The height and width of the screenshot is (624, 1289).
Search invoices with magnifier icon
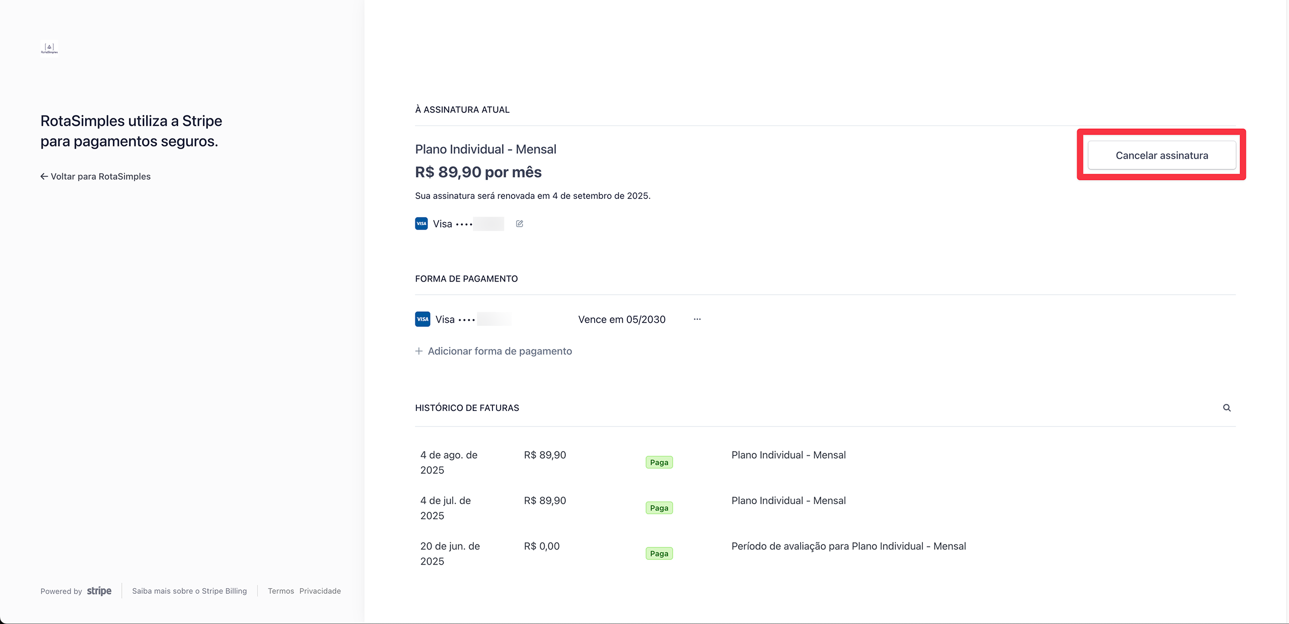(x=1227, y=408)
